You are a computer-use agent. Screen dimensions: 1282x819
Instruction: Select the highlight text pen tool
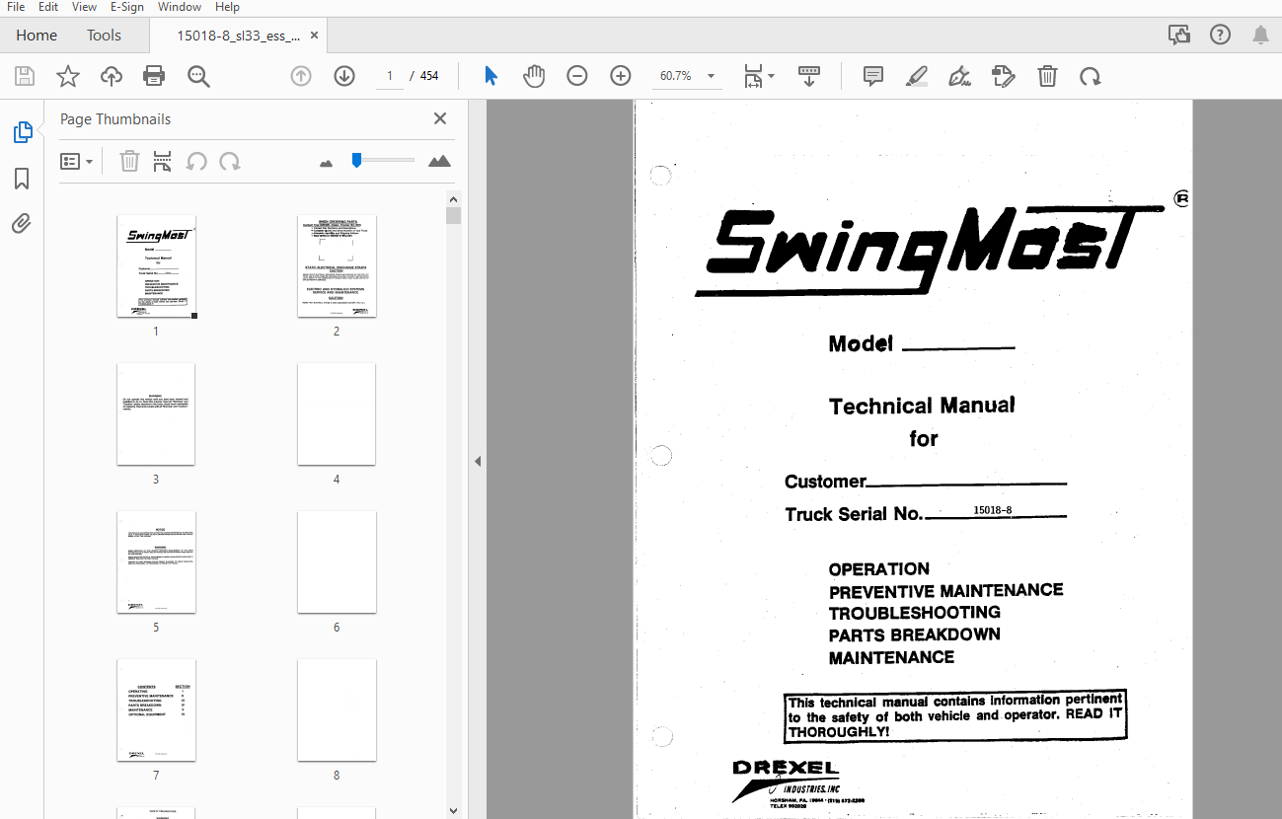click(x=917, y=76)
